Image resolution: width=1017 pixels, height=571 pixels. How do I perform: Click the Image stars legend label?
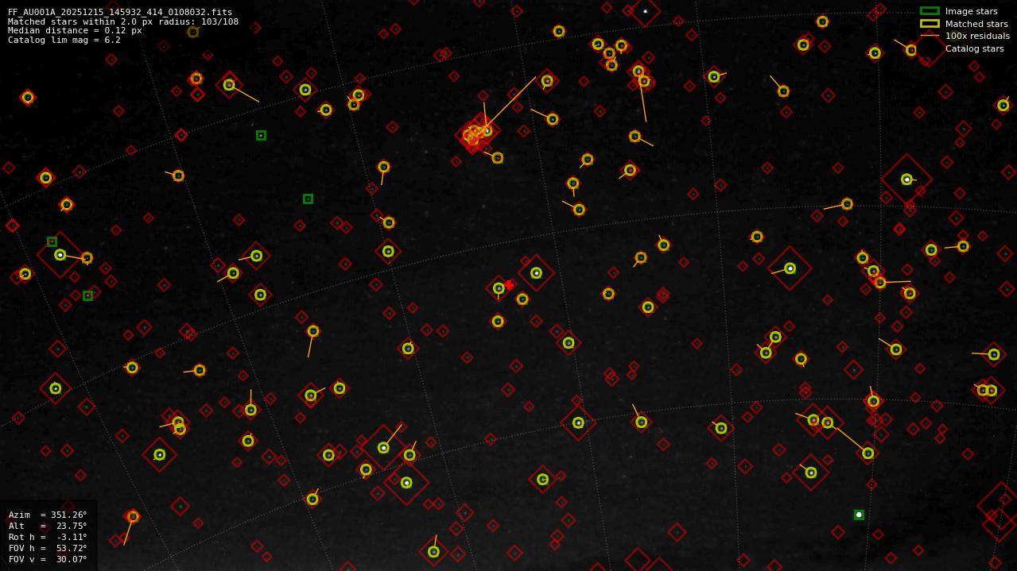pos(971,11)
